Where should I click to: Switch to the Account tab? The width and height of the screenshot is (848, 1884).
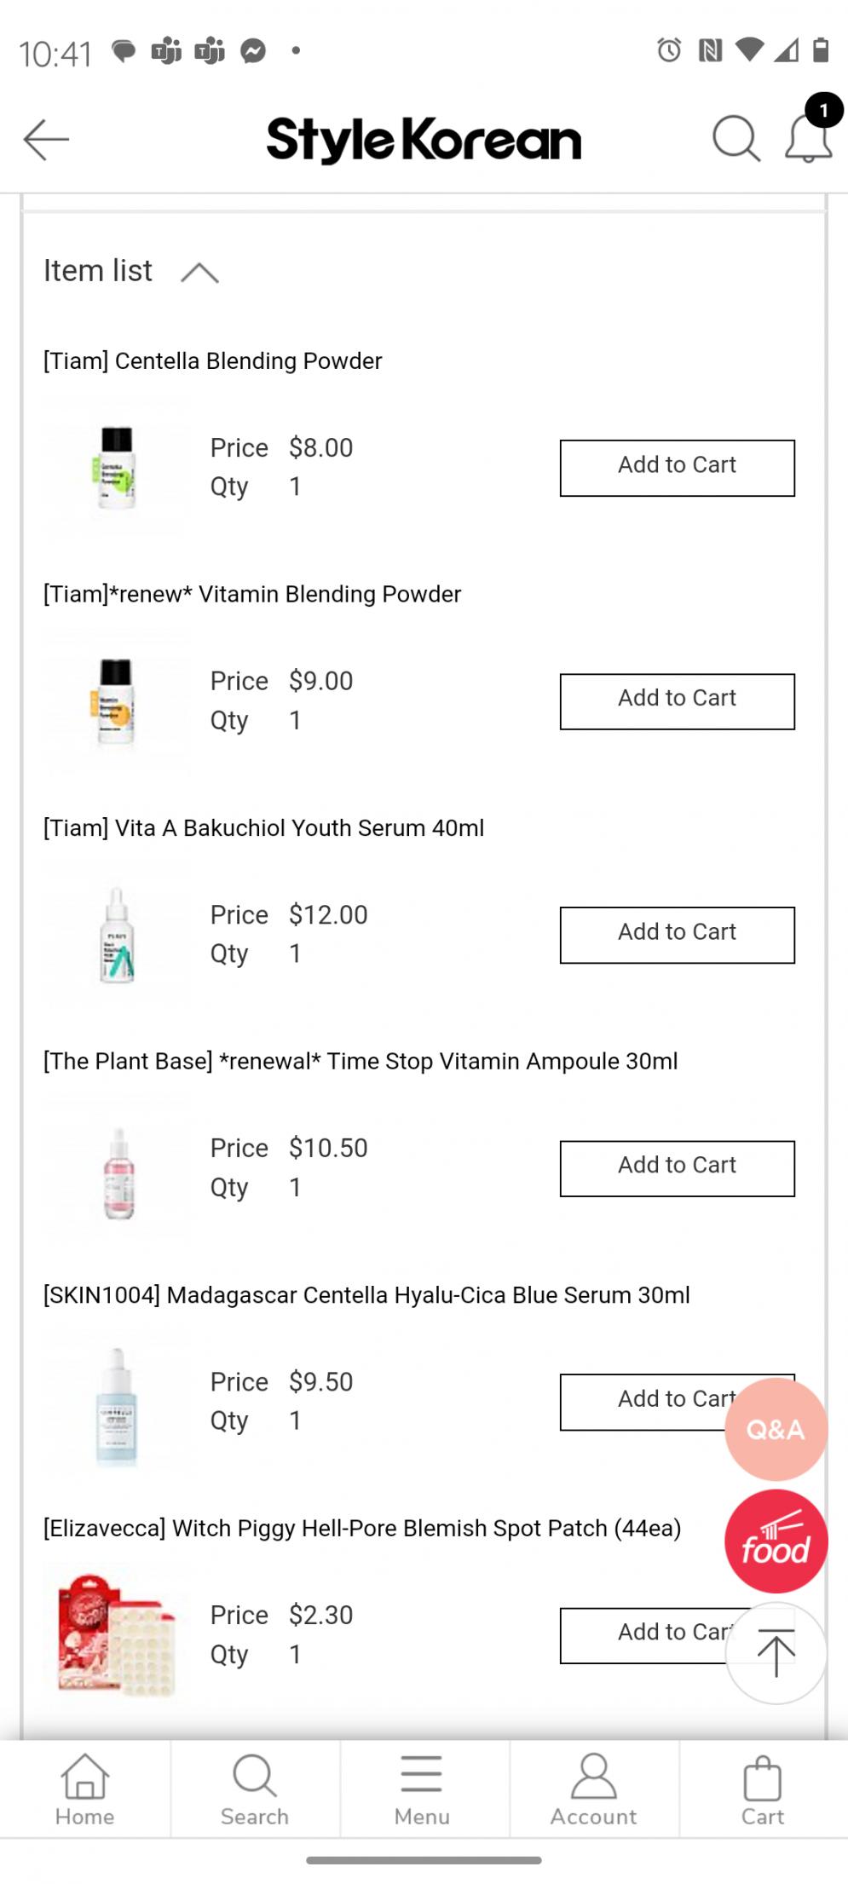click(x=593, y=1789)
